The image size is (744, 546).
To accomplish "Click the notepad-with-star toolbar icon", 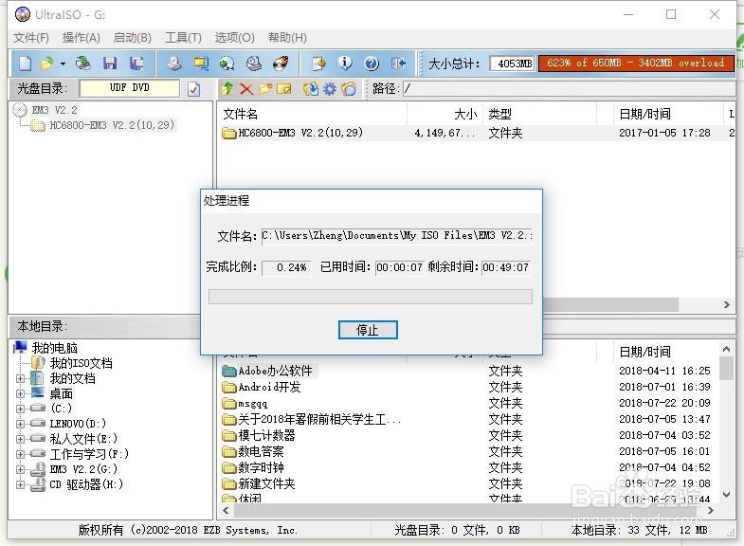I will point(318,64).
